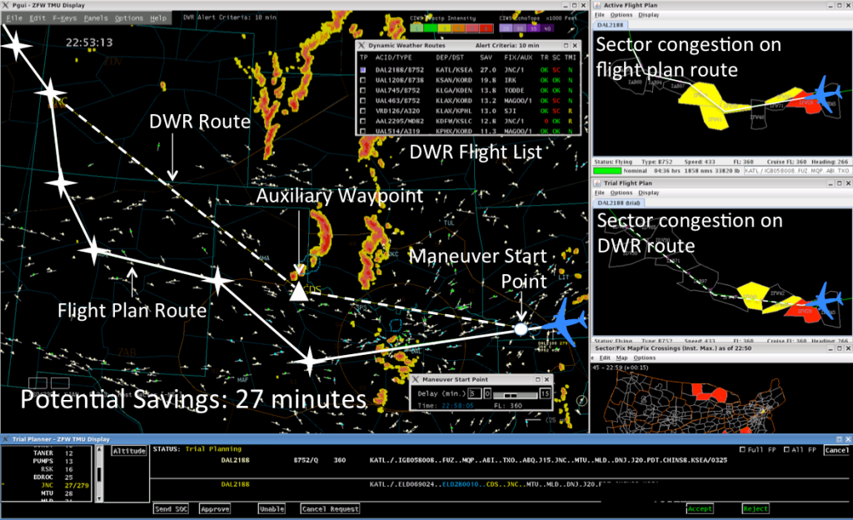This screenshot has width=853, height=520.
Task: Click the SAV column header
Action: point(486,57)
